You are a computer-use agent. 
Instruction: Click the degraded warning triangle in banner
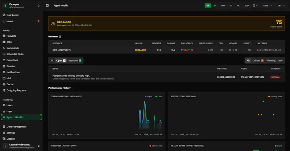(x=53, y=24)
